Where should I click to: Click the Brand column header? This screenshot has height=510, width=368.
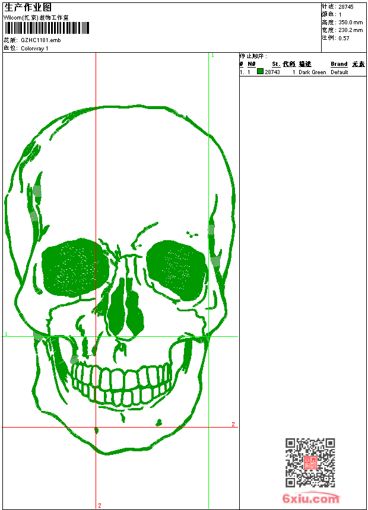click(x=339, y=64)
